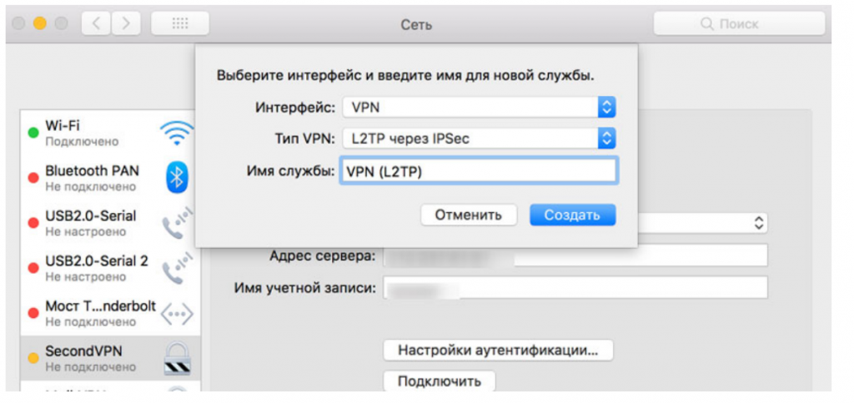Click the USB2.0-Serial phone icon

pyautogui.click(x=176, y=222)
